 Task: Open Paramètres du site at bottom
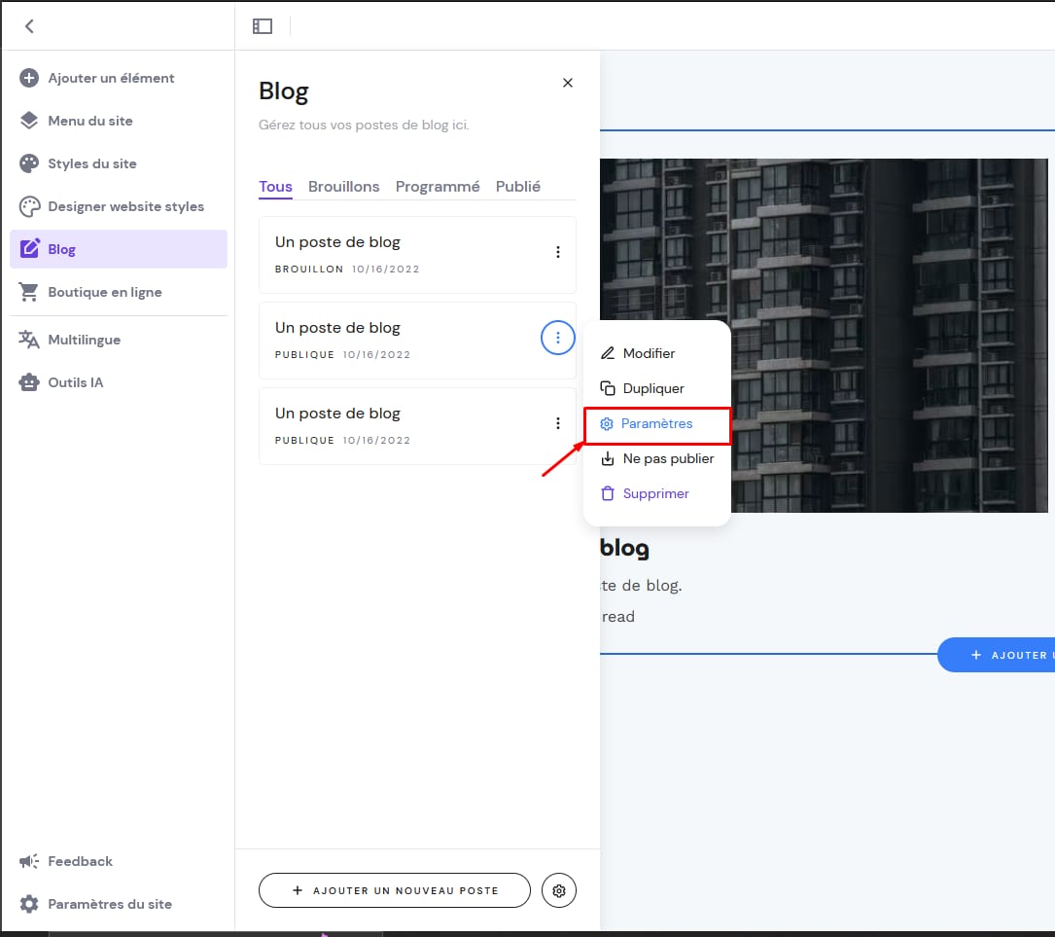[x=109, y=904]
